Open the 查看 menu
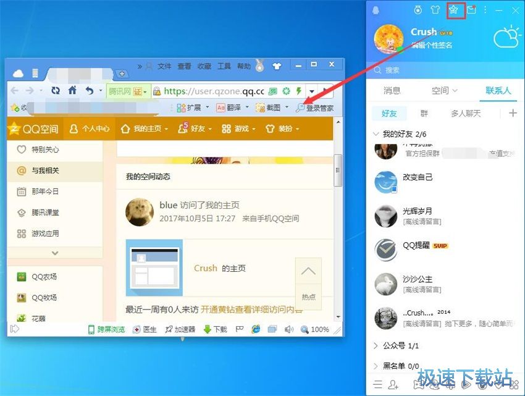The image size is (525, 396). (x=184, y=66)
